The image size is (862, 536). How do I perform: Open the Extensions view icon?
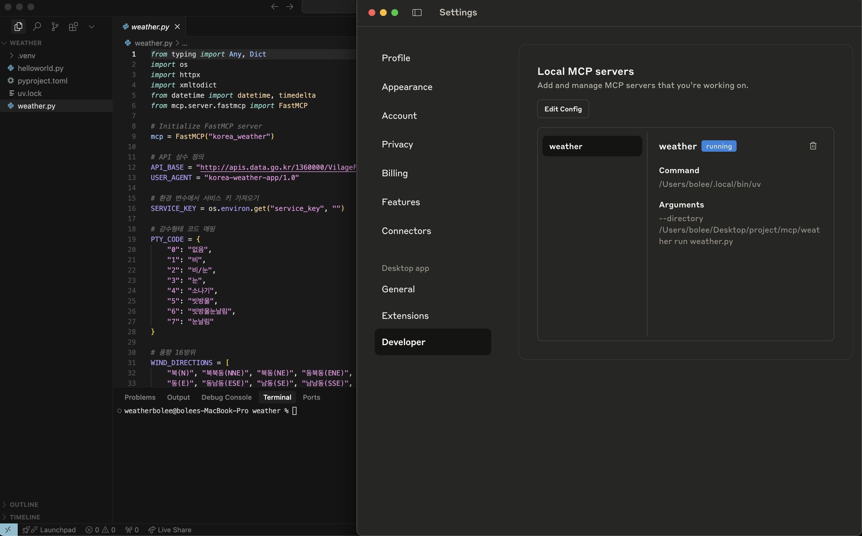click(73, 27)
